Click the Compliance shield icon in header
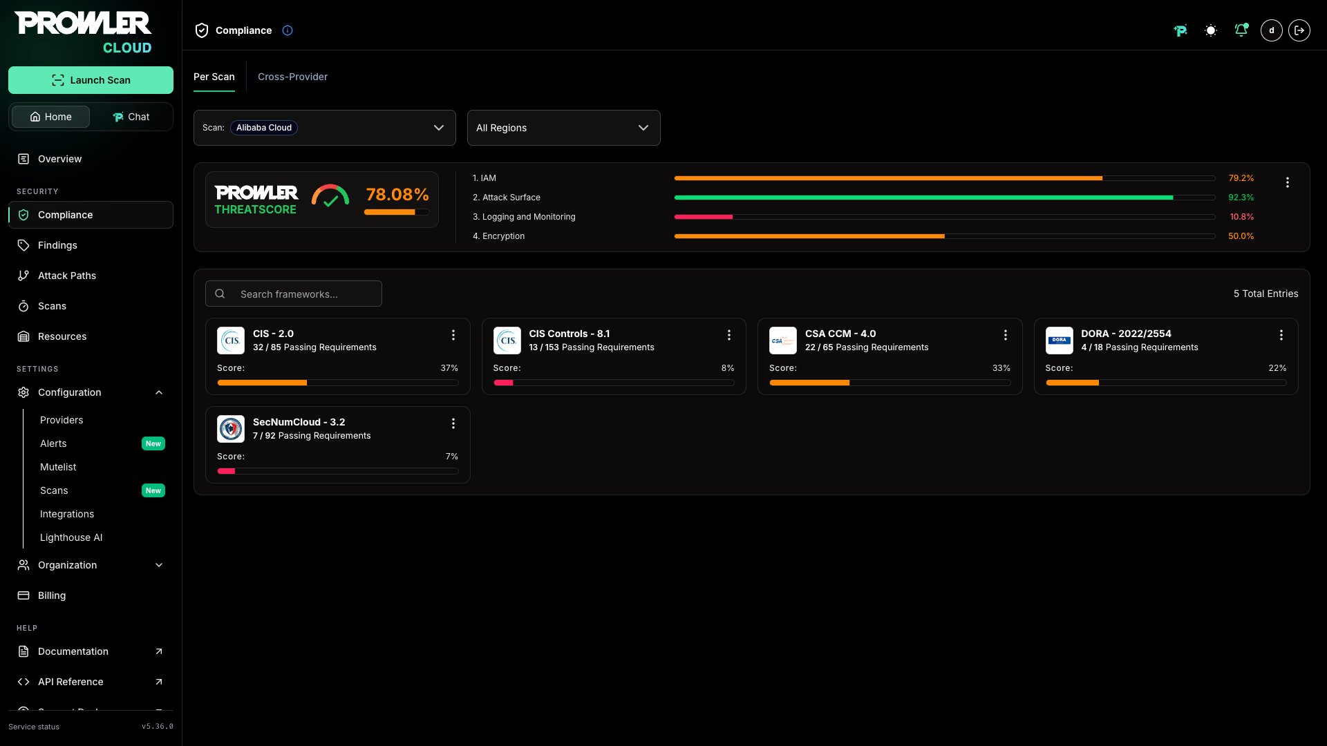1327x746 pixels. (x=202, y=30)
